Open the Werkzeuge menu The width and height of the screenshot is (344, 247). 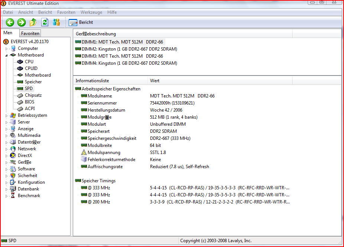(x=91, y=12)
